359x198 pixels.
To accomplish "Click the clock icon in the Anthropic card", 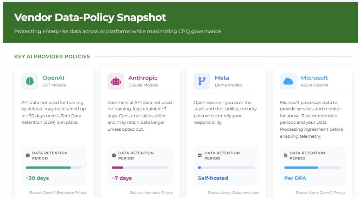I will (114, 155).
